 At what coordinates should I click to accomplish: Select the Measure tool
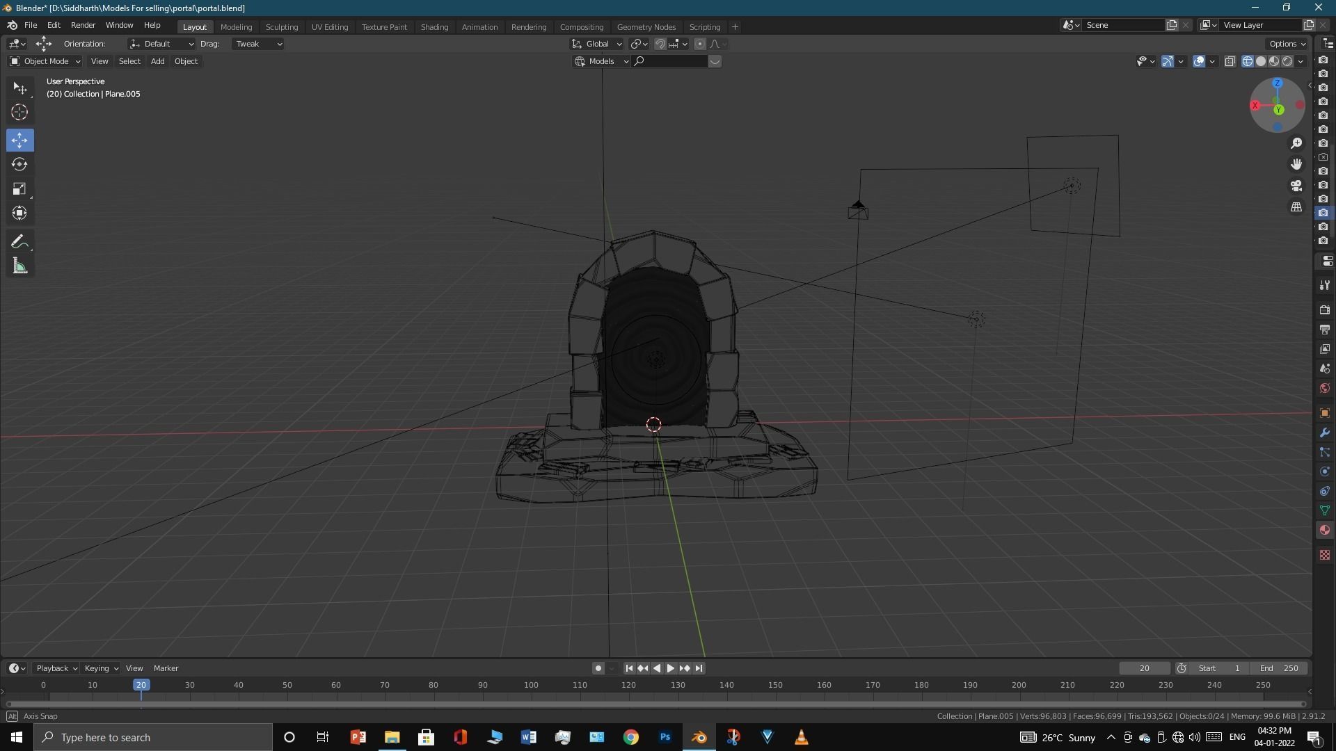click(19, 266)
